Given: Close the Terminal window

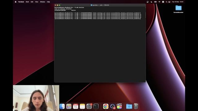Looking at the screenshot, I should [56, 5].
